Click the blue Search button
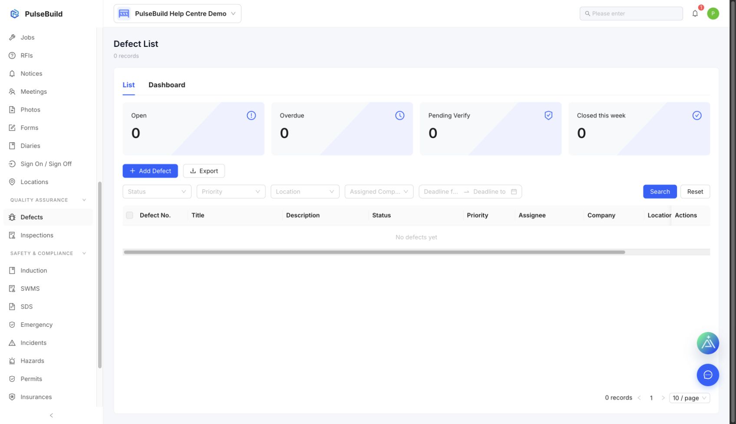 click(x=660, y=191)
